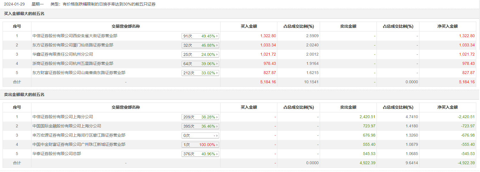Expand the 395次 36.46% stats arrow
480x172 pixels.
point(217,126)
